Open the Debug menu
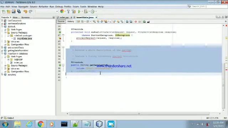 click(59, 7)
